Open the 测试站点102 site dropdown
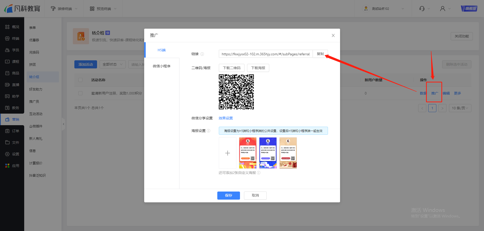This screenshot has width=484, height=231. coord(383,9)
